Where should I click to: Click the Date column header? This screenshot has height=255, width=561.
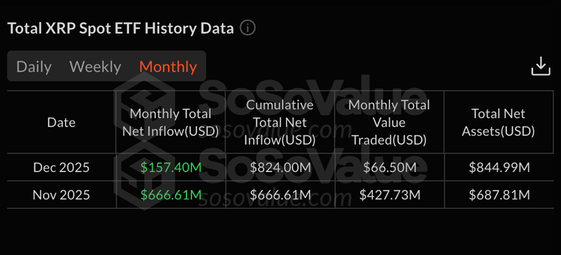tap(61, 122)
